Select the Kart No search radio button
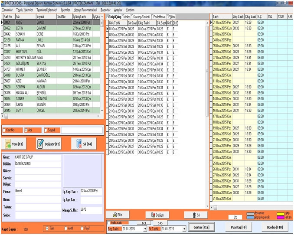294x235 pixels. pos(5,130)
